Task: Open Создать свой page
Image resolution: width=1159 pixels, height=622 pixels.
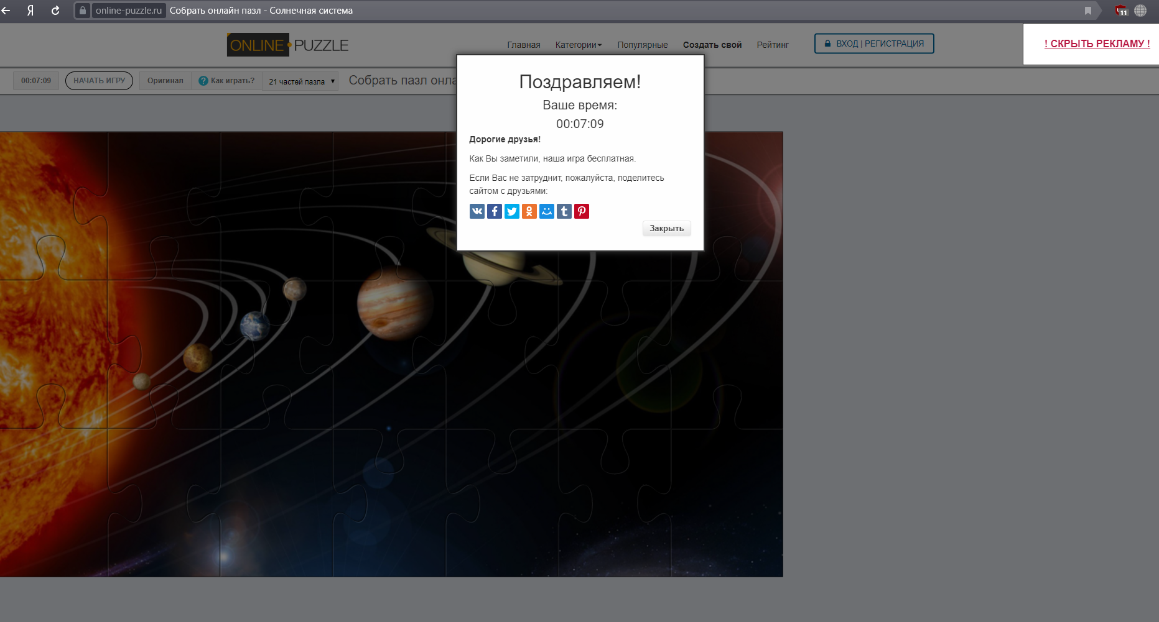Action: (x=712, y=45)
